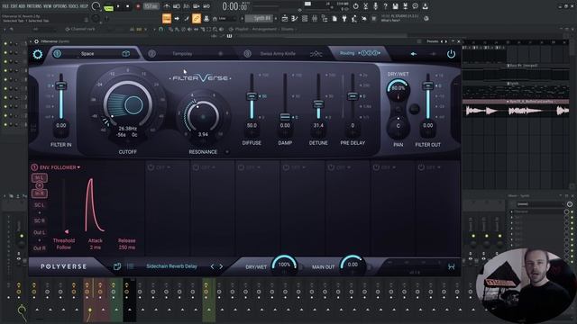Select the In R source button
The height and width of the screenshot is (324, 577).
[x=39, y=193]
